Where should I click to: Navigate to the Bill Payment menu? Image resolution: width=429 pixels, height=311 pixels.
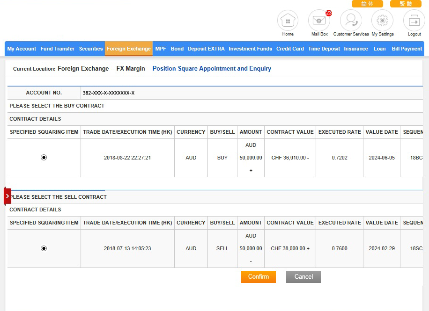[x=407, y=49]
